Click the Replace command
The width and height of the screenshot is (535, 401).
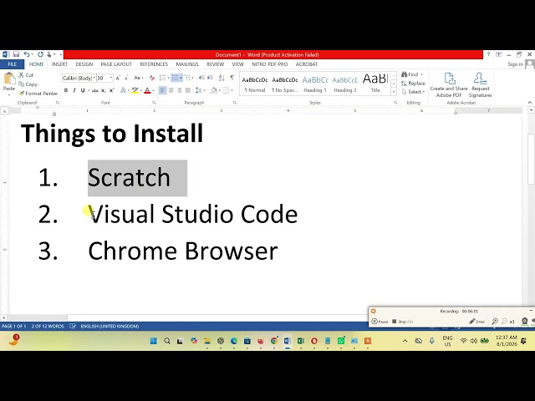tap(414, 84)
